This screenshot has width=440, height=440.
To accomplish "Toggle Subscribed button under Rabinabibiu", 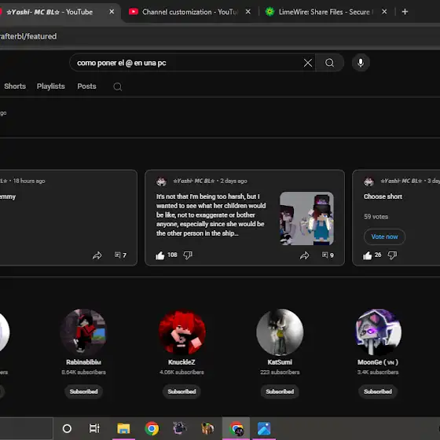I will pos(83,391).
